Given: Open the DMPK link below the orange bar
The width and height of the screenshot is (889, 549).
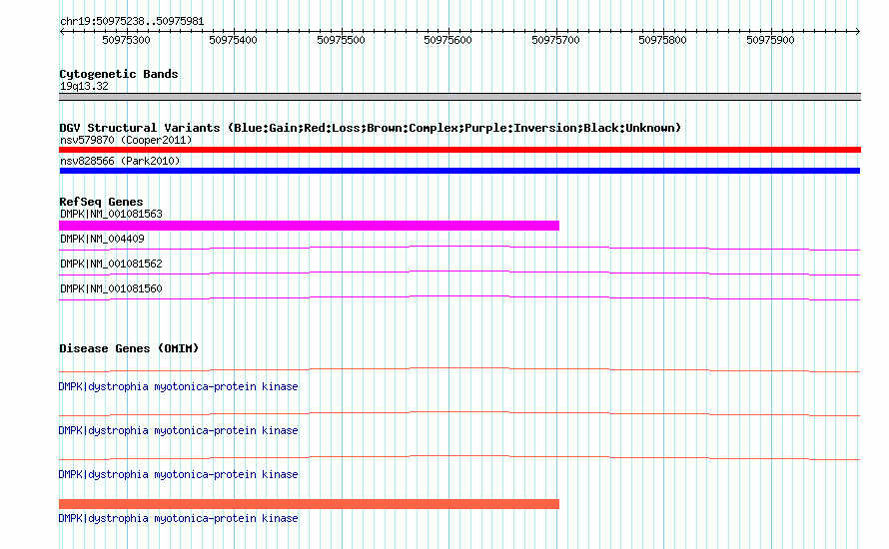Looking at the screenshot, I should [178, 518].
